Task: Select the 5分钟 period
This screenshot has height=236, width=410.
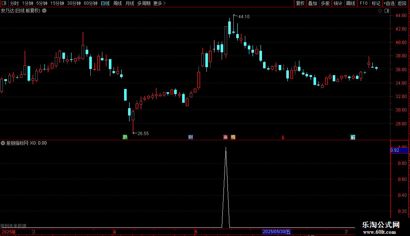Action: pos(42,3)
